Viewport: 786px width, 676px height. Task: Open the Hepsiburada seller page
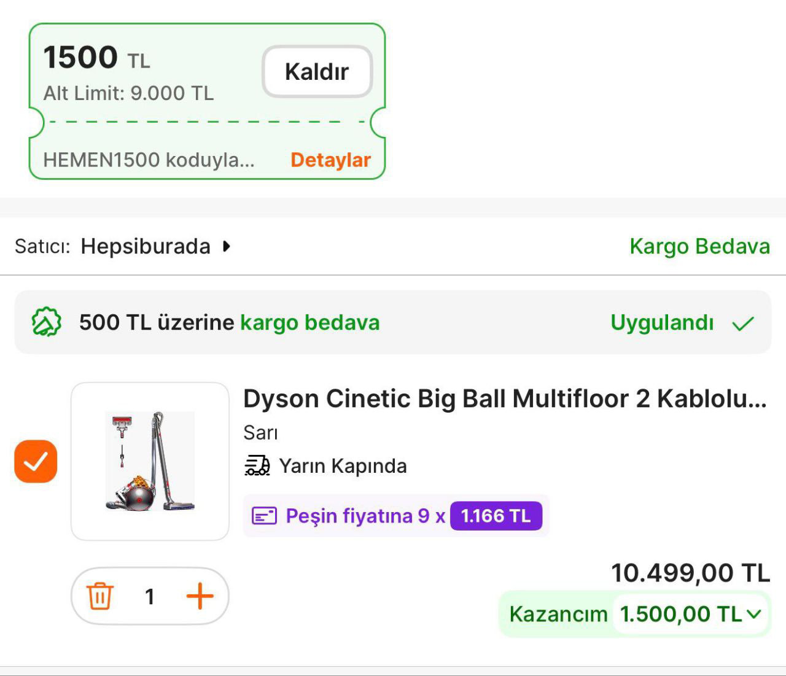tap(146, 246)
